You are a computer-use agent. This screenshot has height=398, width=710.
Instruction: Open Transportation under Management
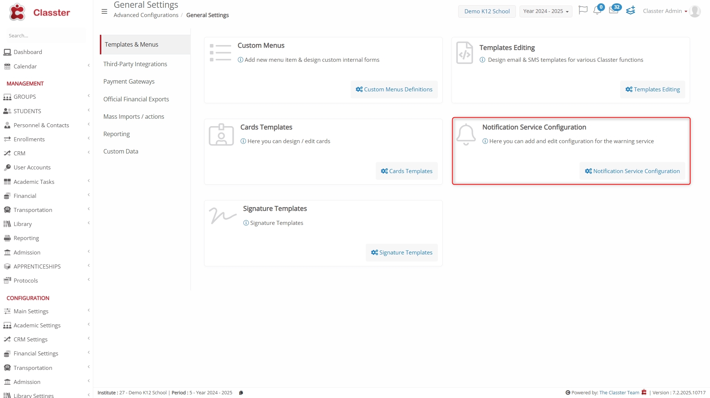coord(33,210)
